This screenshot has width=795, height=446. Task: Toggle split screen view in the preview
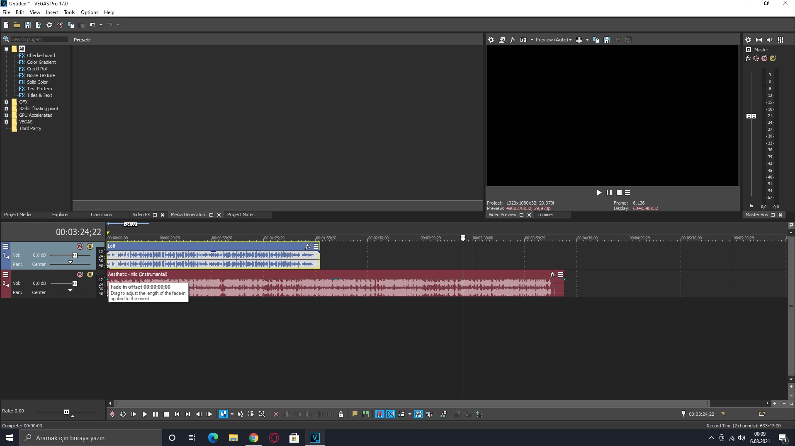(x=523, y=40)
